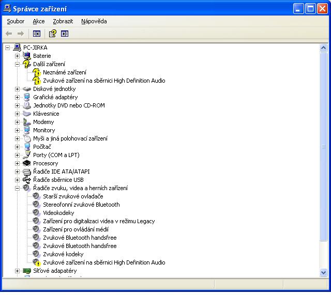Click the Grafické adaptéry icon

[x=27, y=97]
